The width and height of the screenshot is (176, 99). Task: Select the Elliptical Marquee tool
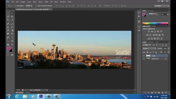coord(8,13)
